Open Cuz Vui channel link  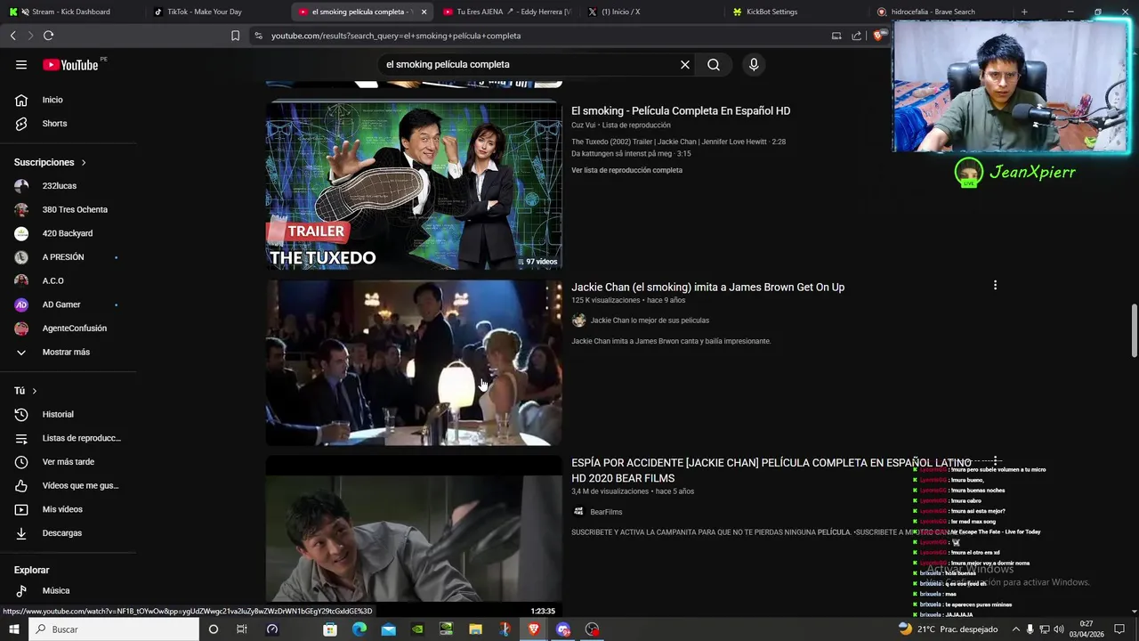(583, 126)
